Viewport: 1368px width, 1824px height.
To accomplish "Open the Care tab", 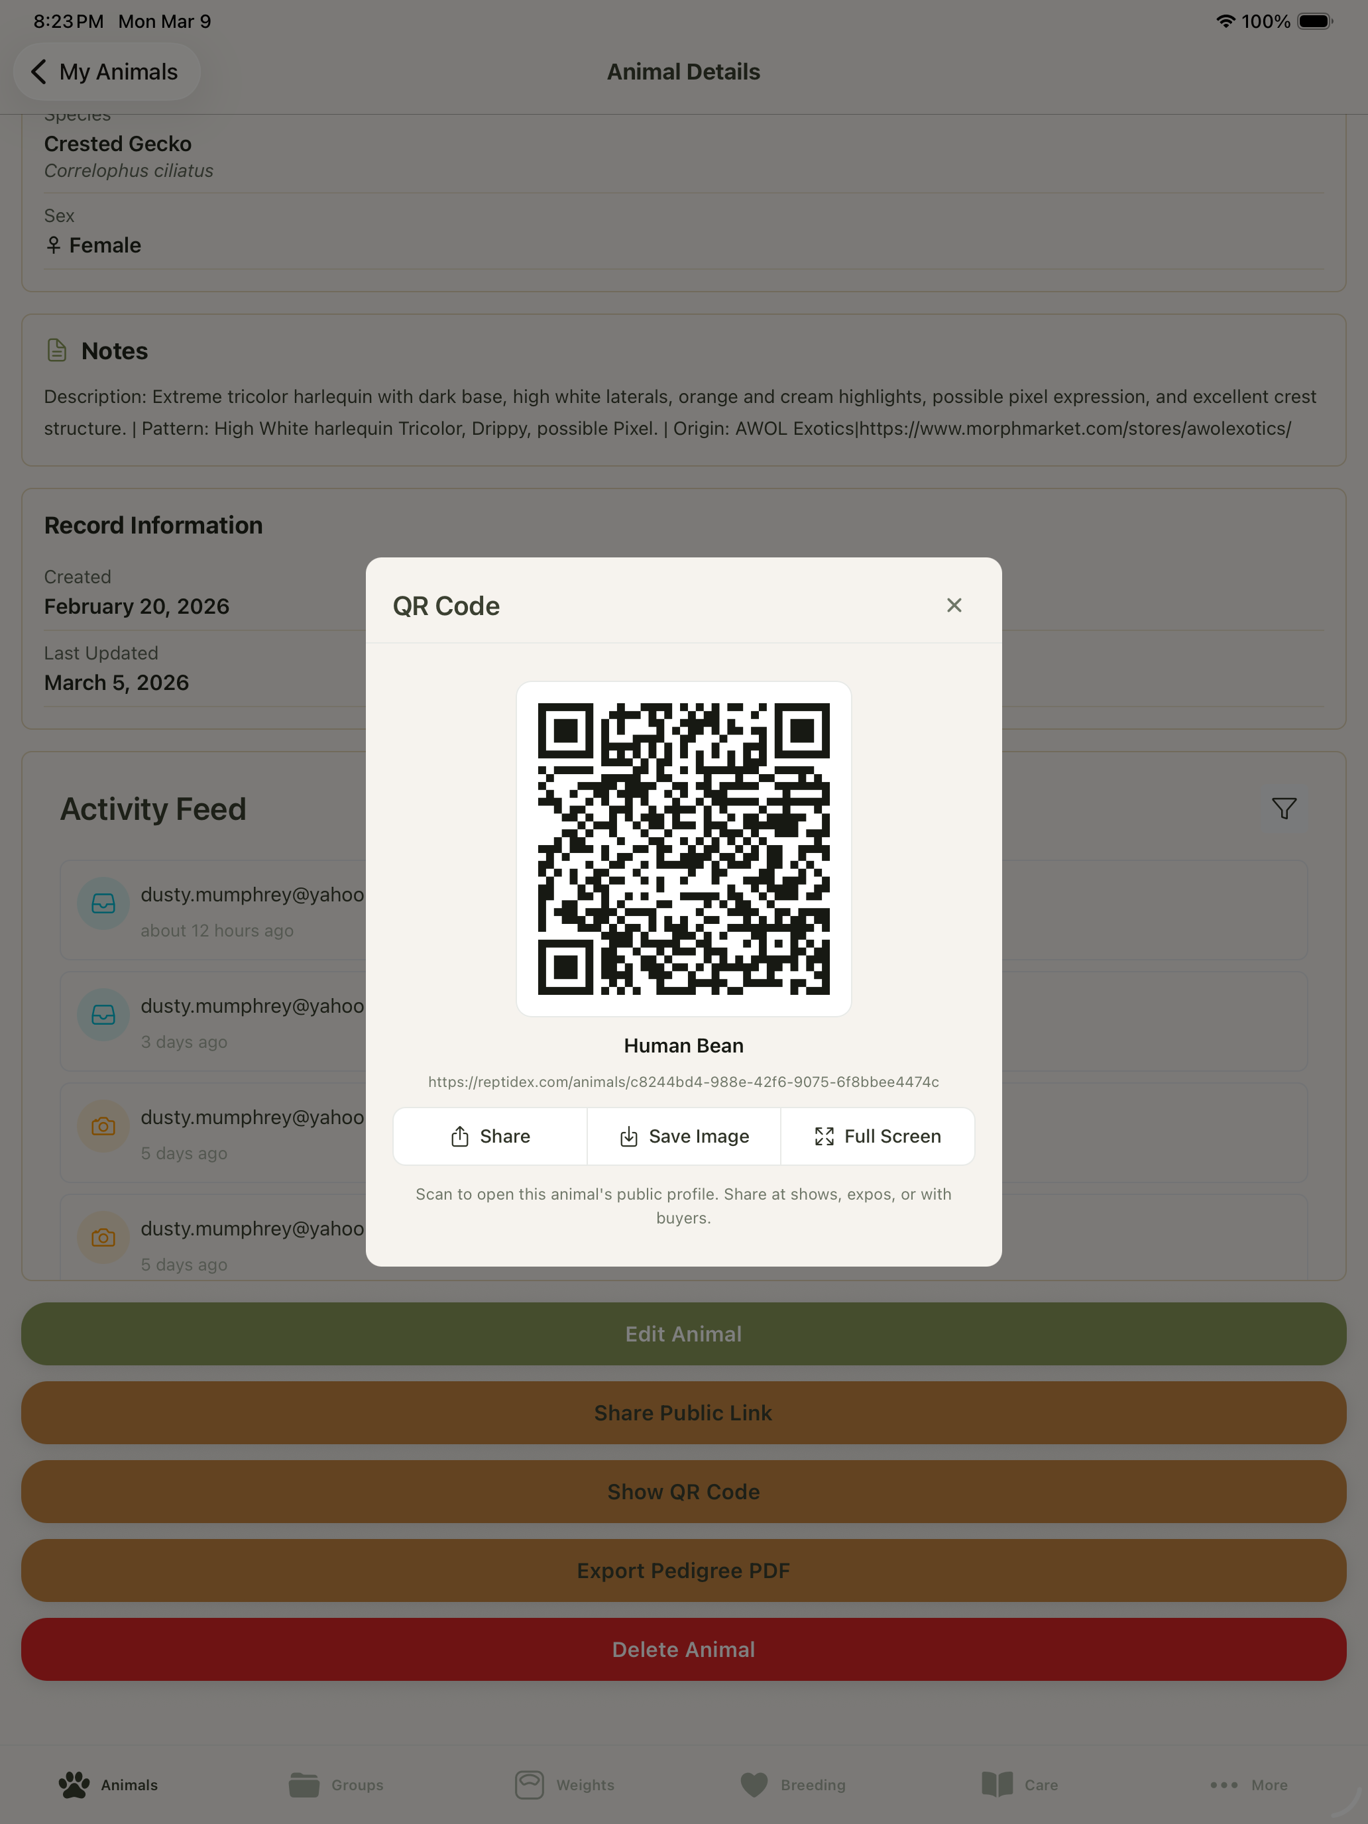I will pos(1020,1784).
